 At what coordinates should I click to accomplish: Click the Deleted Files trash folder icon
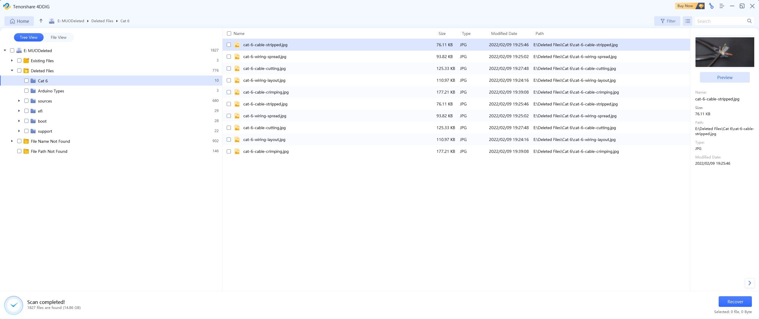click(26, 71)
